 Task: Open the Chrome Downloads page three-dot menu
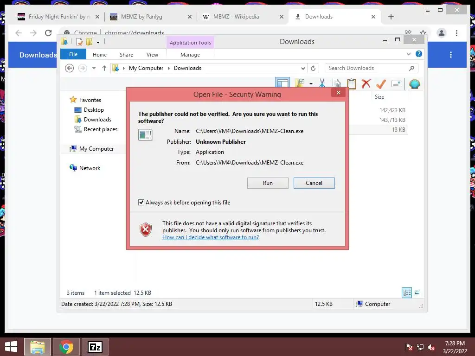coord(451,55)
